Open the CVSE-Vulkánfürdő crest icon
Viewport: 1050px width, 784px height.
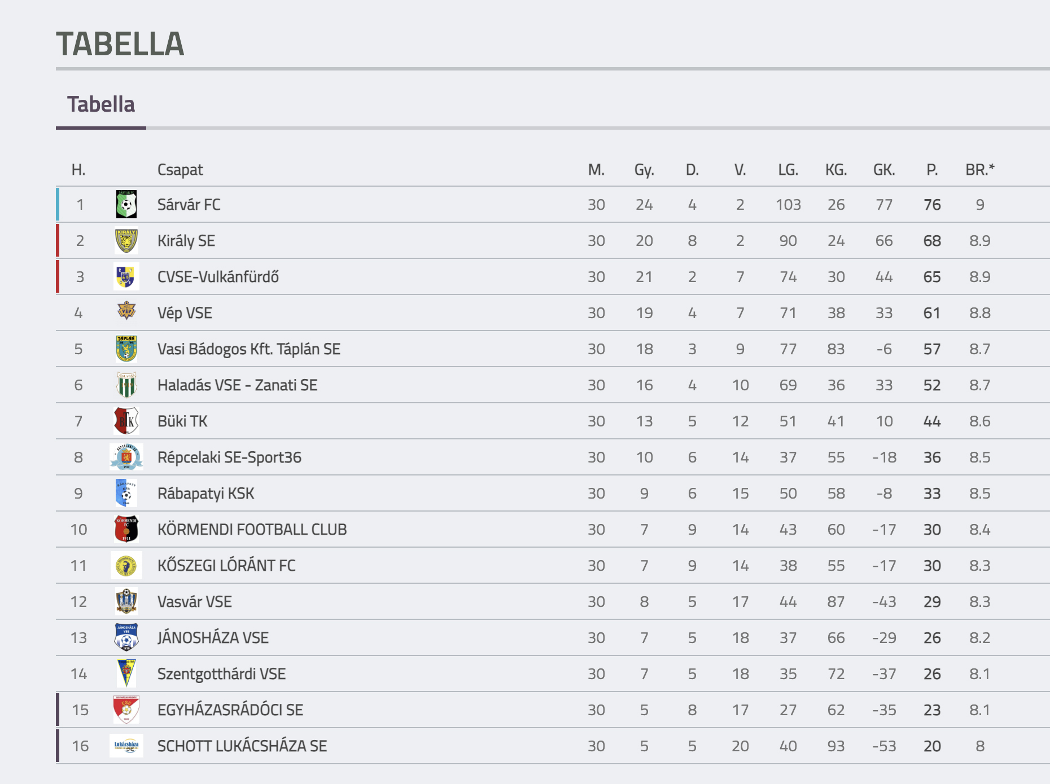tap(126, 276)
